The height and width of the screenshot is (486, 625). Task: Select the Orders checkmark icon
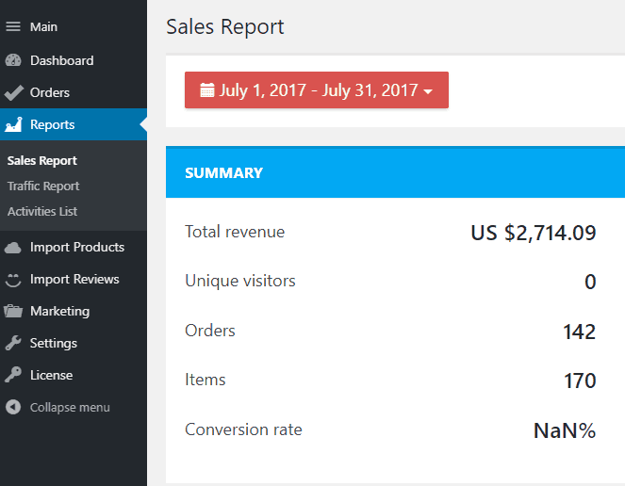click(13, 92)
